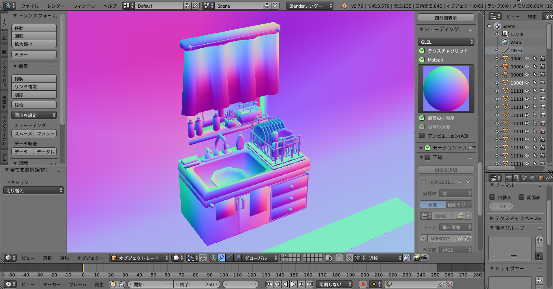The width and height of the screenshot is (553, 289).
Task: Open image file browser next to KIMG F
Action: 460,216
